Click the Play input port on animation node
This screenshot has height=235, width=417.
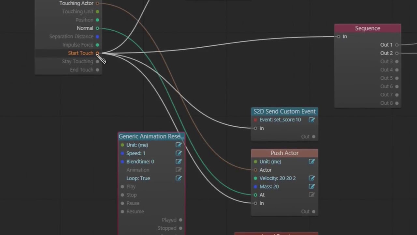pyautogui.click(x=122, y=186)
